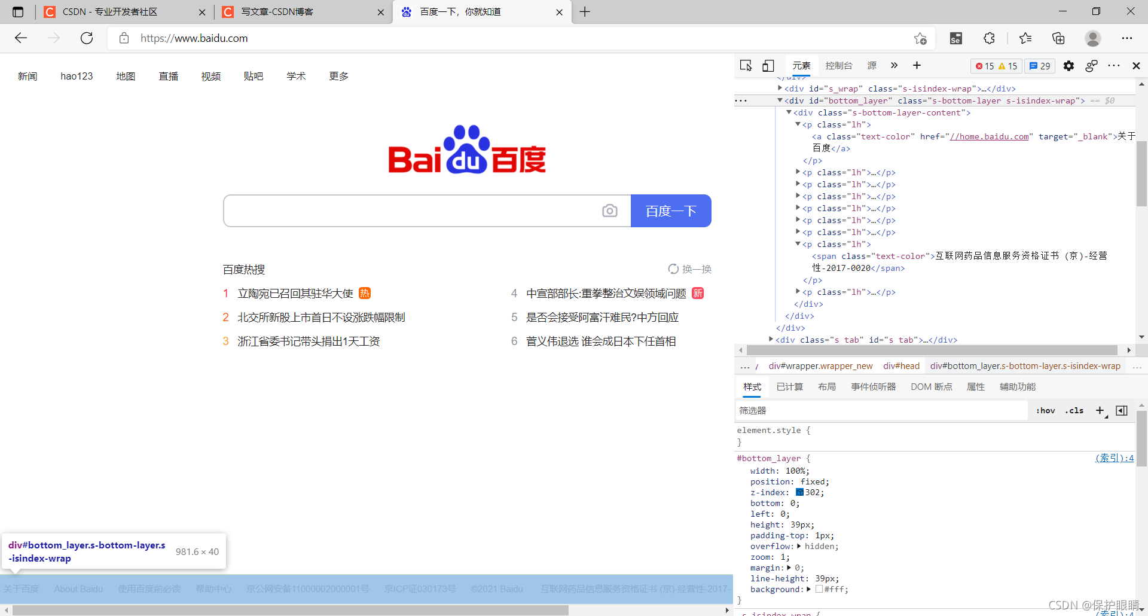
Task: Open the 地图 nav link
Action: [x=126, y=76]
